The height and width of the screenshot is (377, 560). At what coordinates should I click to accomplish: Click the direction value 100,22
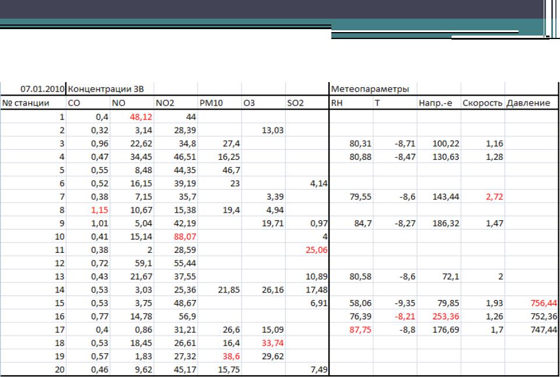[445, 144]
